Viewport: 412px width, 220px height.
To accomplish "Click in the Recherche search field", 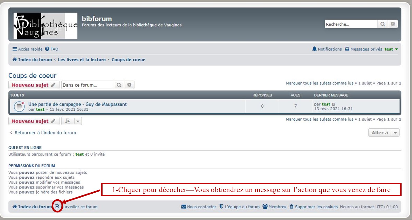I will coord(351,24).
